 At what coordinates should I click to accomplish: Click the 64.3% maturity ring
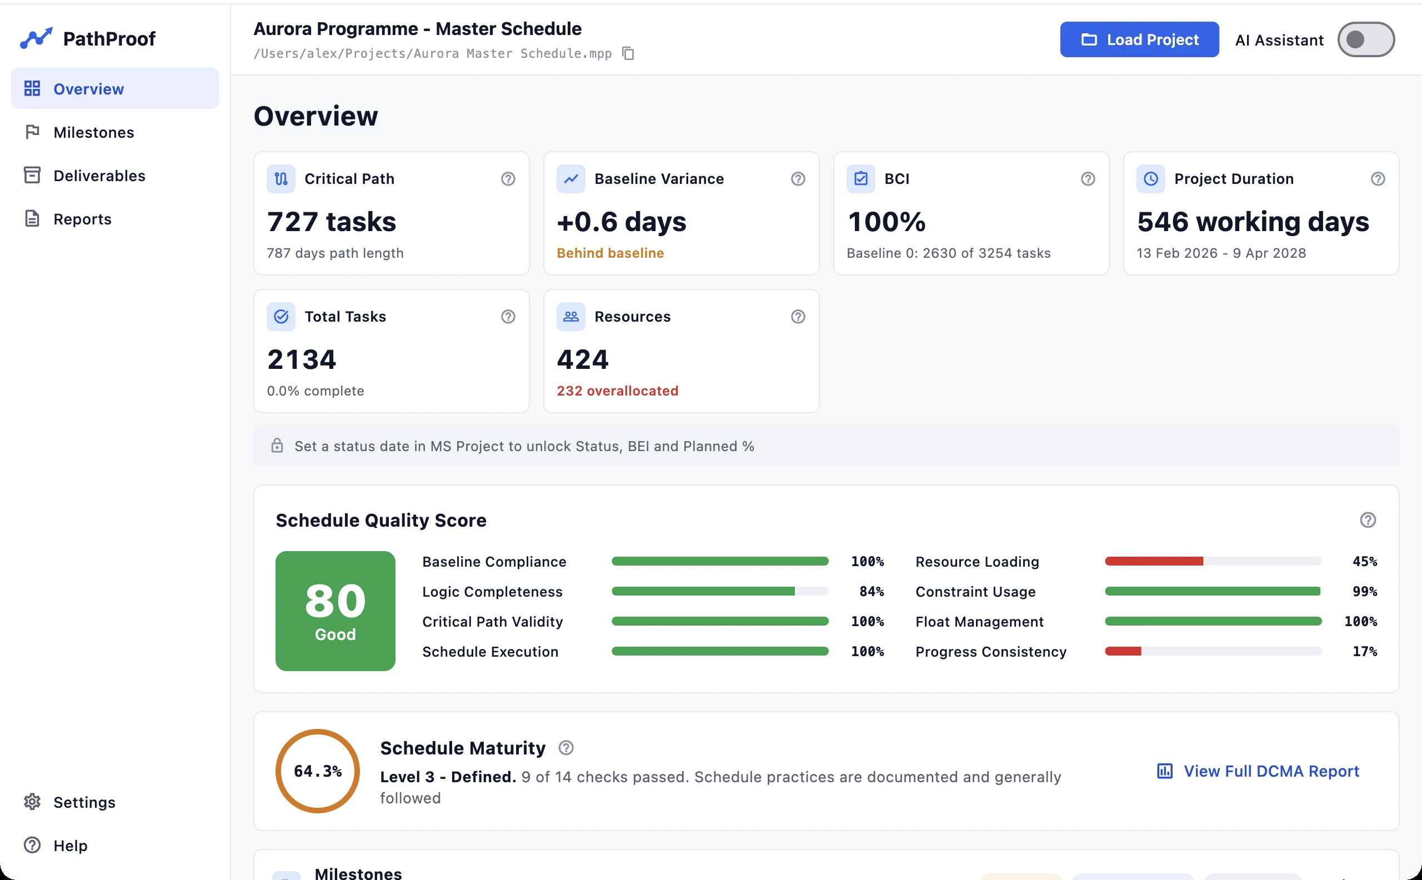318,771
